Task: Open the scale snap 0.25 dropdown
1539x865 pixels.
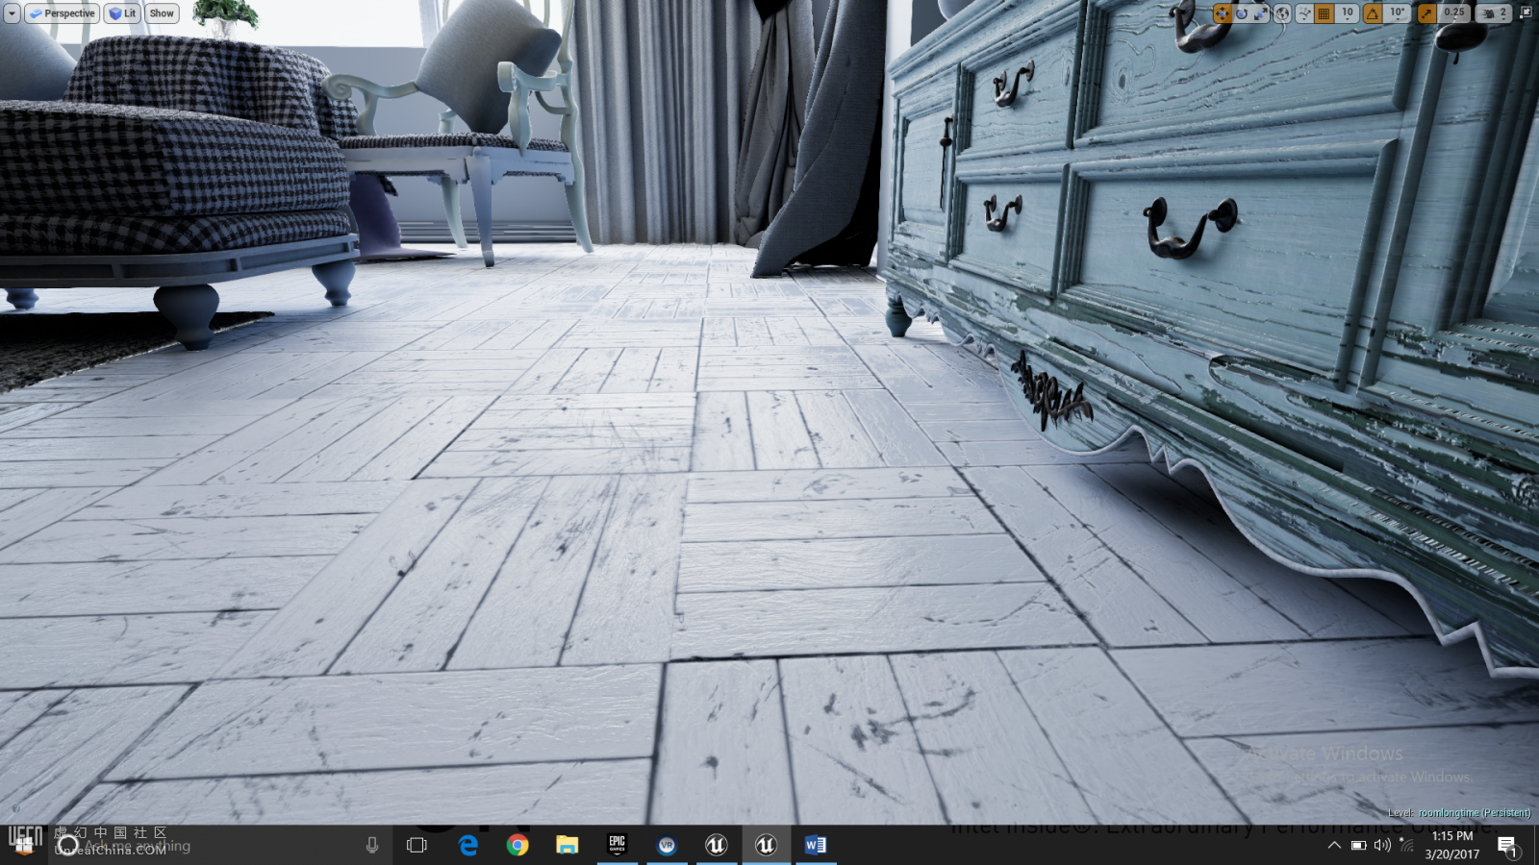Action: (1454, 13)
